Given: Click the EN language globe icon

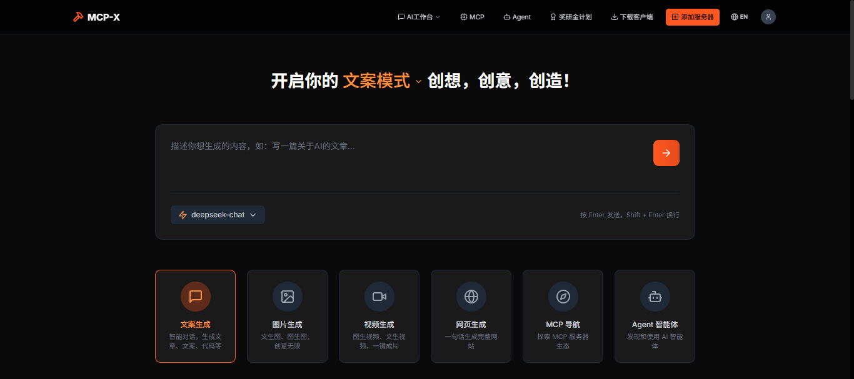Looking at the screenshot, I should pyautogui.click(x=735, y=17).
